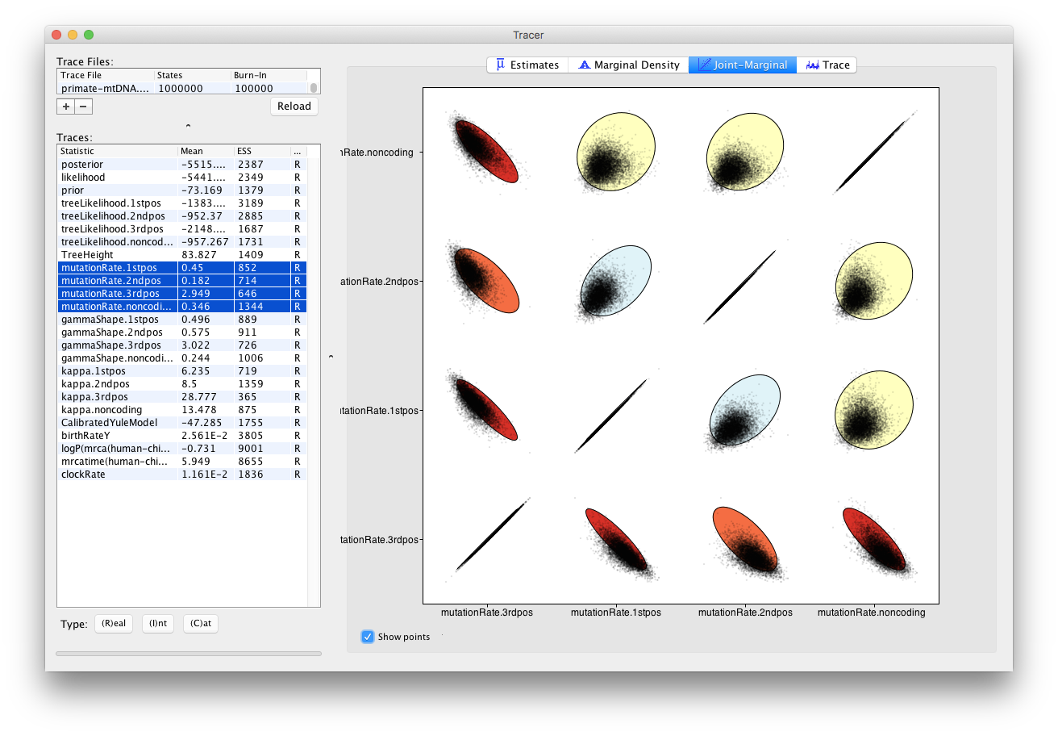The height and width of the screenshot is (736, 1058).
Task: Open the Trace tab
Action: tap(827, 65)
